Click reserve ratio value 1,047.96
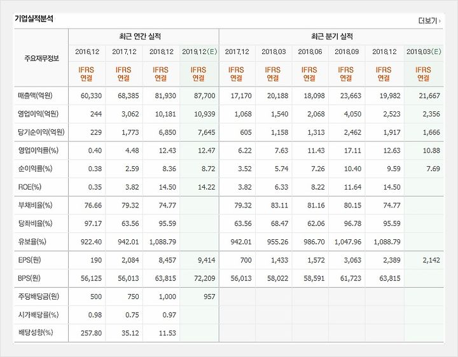The image size is (458, 357). point(347,242)
